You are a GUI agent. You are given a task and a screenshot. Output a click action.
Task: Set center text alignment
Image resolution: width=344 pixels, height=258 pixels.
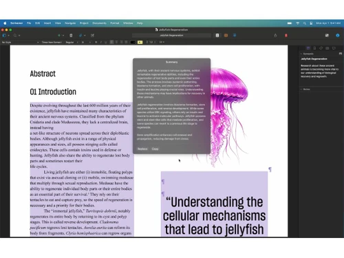[x=116, y=42]
